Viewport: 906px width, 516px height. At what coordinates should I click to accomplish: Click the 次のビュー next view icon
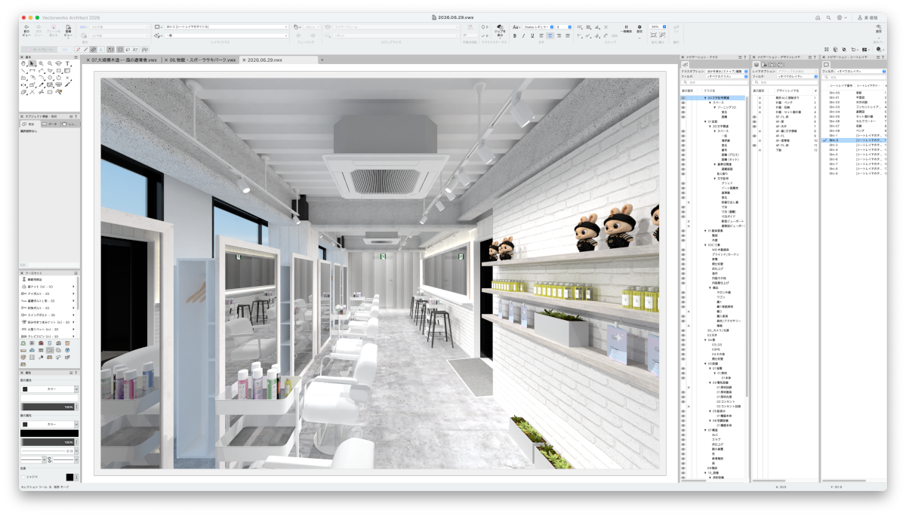coord(39,30)
